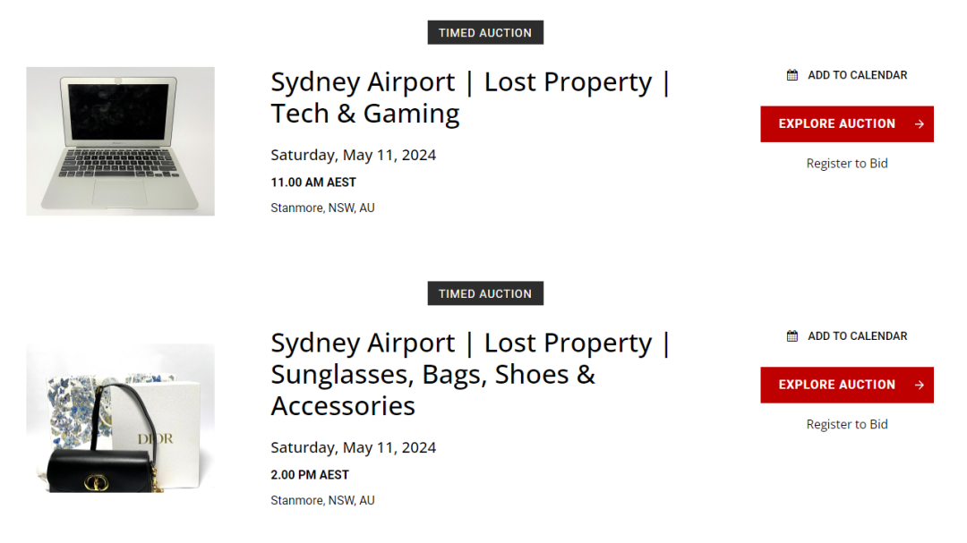Click Stanmore location under Sunglasses auction
This screenshot has height=543, width=967.
[322, 501]
